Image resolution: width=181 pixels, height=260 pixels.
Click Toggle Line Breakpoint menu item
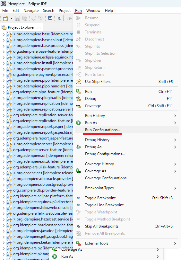click(127, 205)
